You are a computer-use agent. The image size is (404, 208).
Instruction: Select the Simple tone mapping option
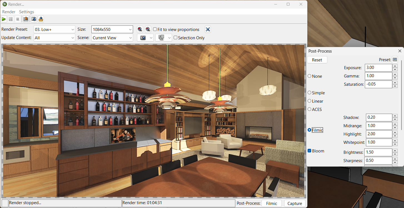(x=310, y=93)
